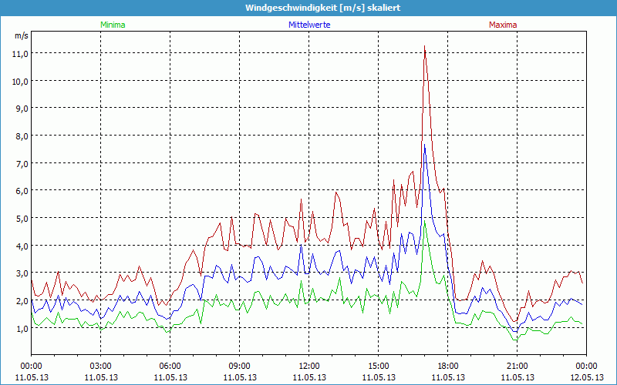Screen dimensions: 617x385
Task: Click the 03:00 time axis label
Action: 101,366
